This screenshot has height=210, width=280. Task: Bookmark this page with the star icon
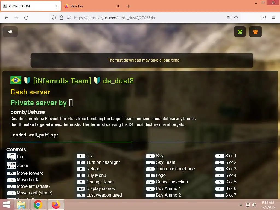pyautogui.click(x=236, y=17)
